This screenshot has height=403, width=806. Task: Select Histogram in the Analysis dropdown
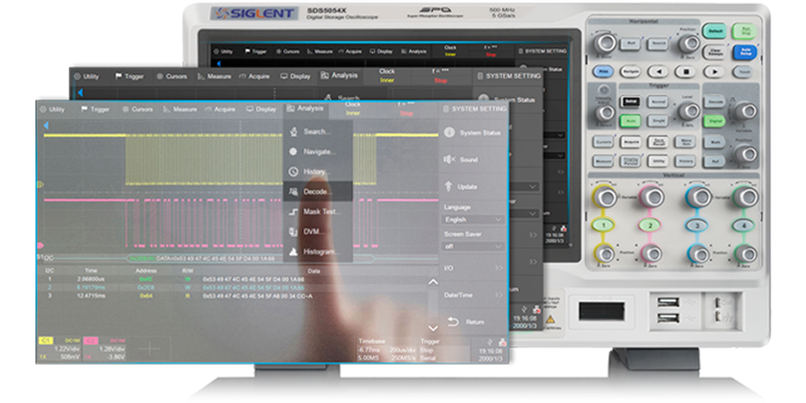320,252
